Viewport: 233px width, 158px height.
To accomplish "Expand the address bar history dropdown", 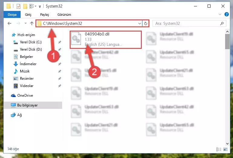I will tap(140, 24).
